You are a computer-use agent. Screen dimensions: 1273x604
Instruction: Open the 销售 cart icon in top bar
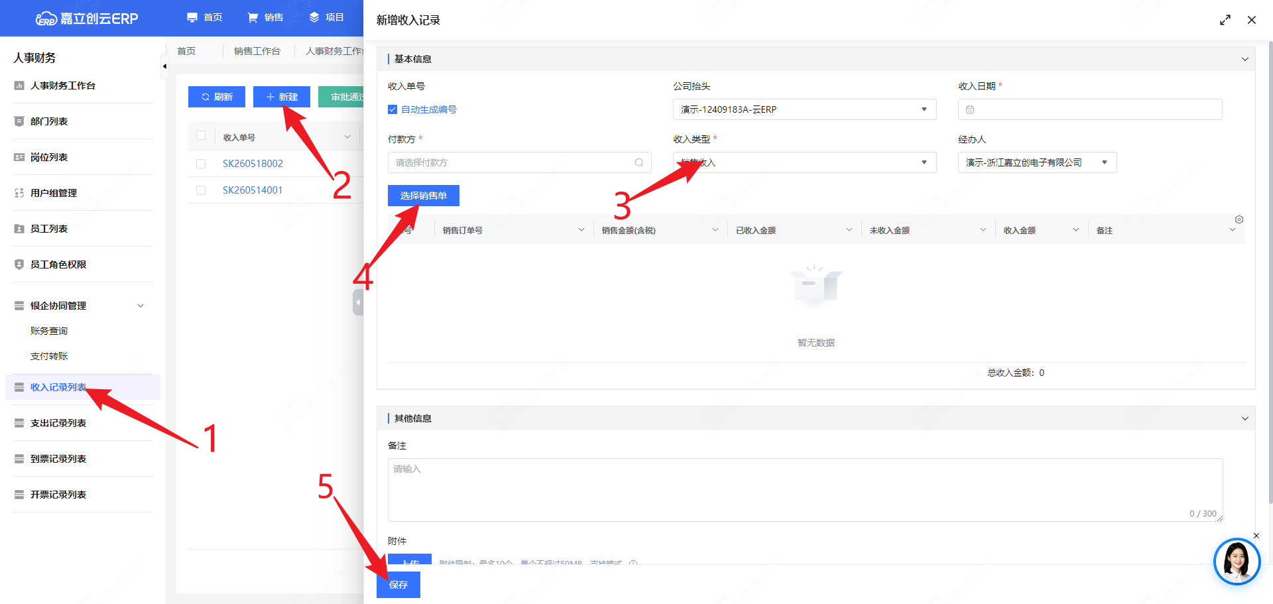253,17
